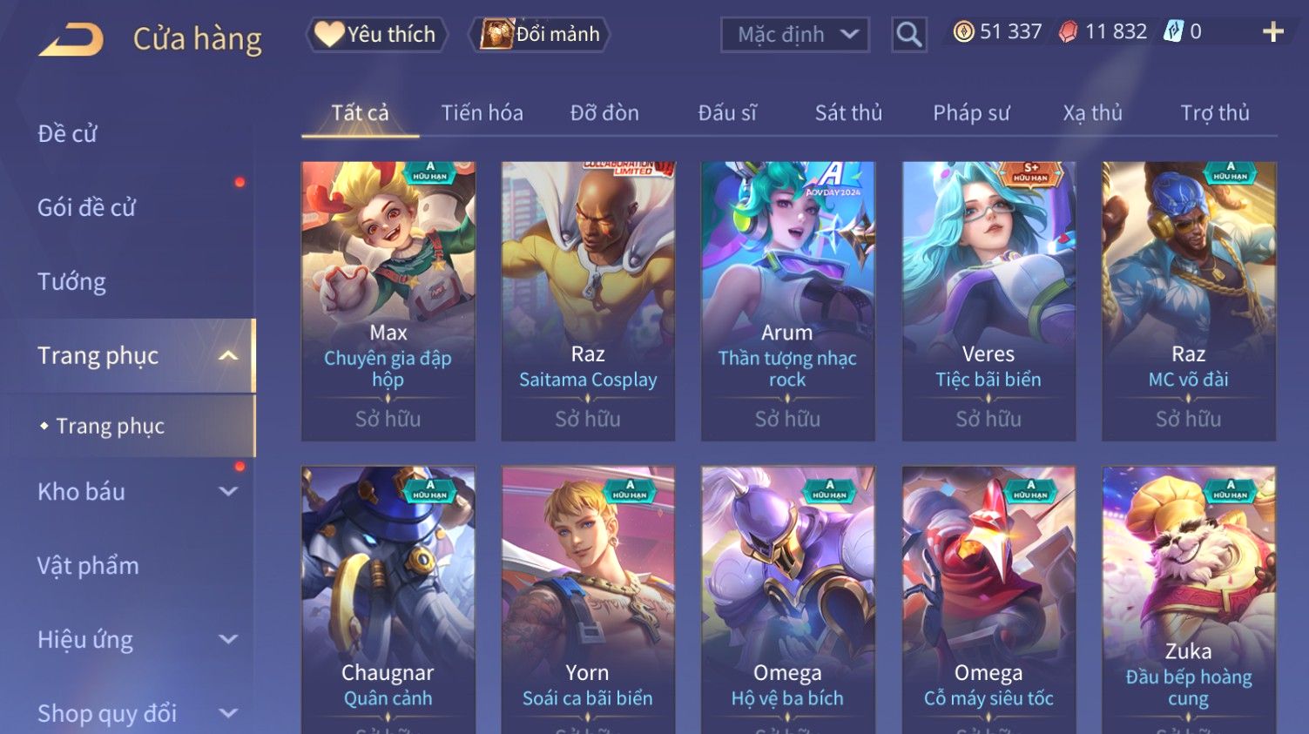Open Đổi mảnh fragment exchange
The image size is (1309, 734).
click(x=539, y=34)
